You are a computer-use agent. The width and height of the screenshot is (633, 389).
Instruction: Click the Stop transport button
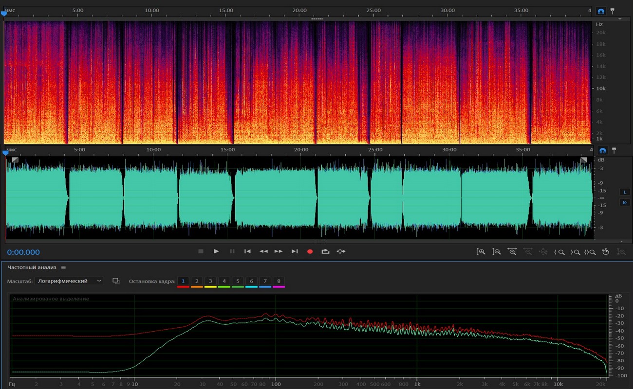click(201, 251)
